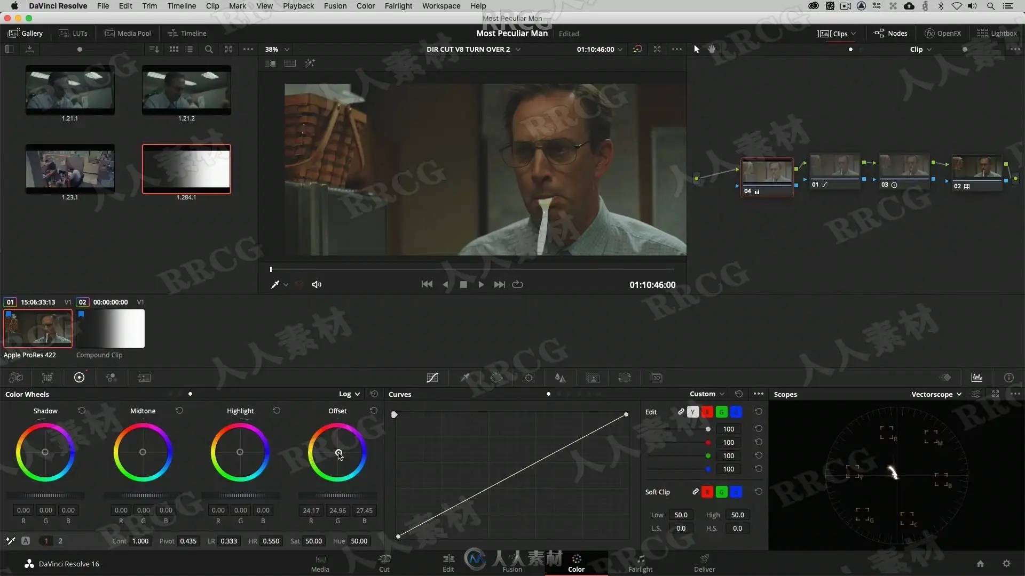Open the 3D stereoscopic palette icon
This screenshot has width=1025, height=576.
(x=657, y=378)
